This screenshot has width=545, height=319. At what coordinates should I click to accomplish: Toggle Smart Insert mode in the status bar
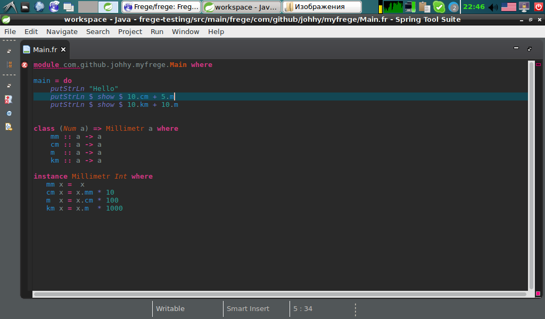tap(248, 308)
